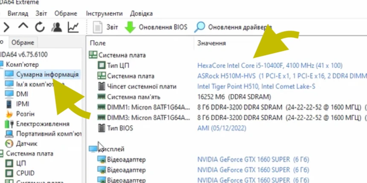Click the Forward navigation arrow

[6, 27]
